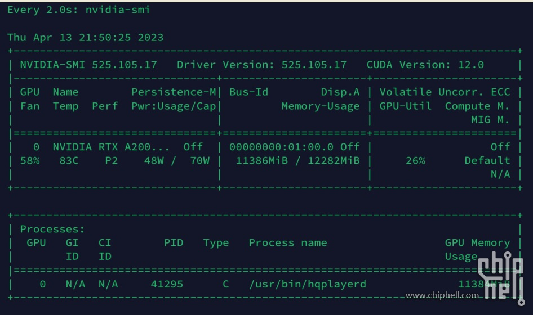Image resolution: width=533 pixels, height=315 pixels.
Task: Click the 'Fan' column header
Action: [x=30, y=106]
